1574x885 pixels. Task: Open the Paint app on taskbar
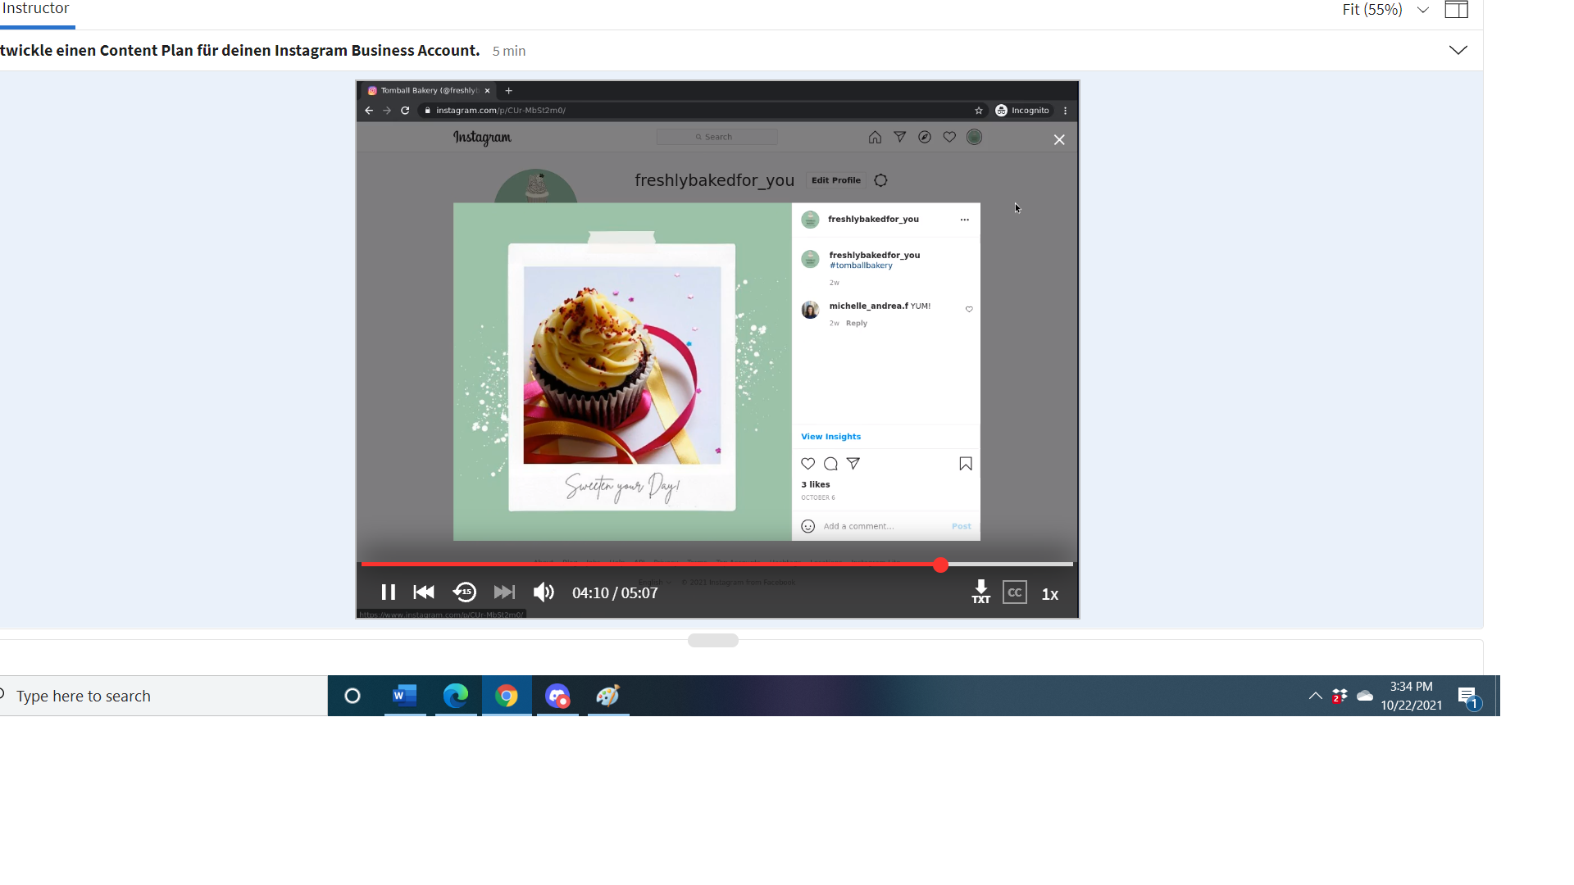coord(608,696)
